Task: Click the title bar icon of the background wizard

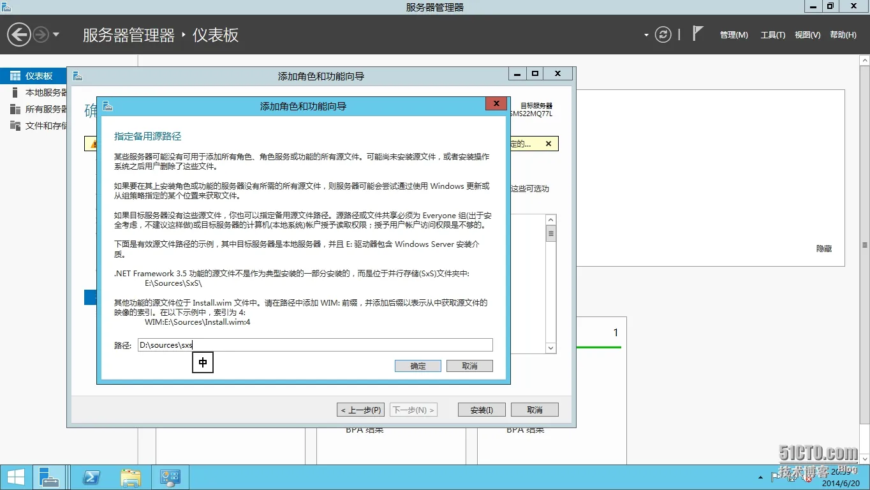Action: tap(78, 76)
